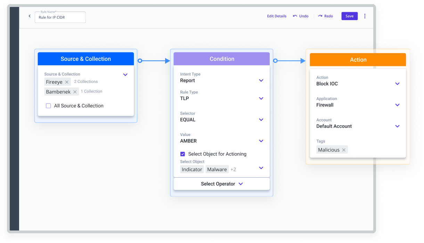Click the 1 Collection text
The width and height of the screenshot is (424, 243).
click(x=91, y=91)
